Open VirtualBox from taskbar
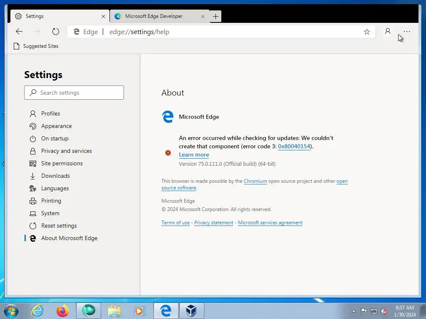Viewport: 426px width, 319px height. click(x=191, y=311)
